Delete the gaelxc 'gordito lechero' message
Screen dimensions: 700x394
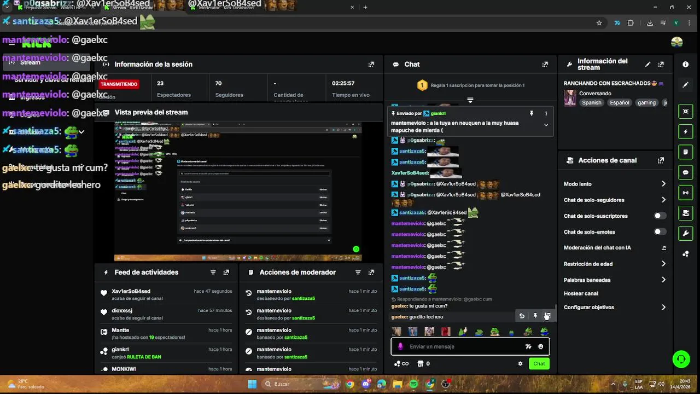[x=547, y=316]
